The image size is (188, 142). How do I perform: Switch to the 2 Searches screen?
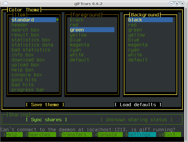(41, 135)
